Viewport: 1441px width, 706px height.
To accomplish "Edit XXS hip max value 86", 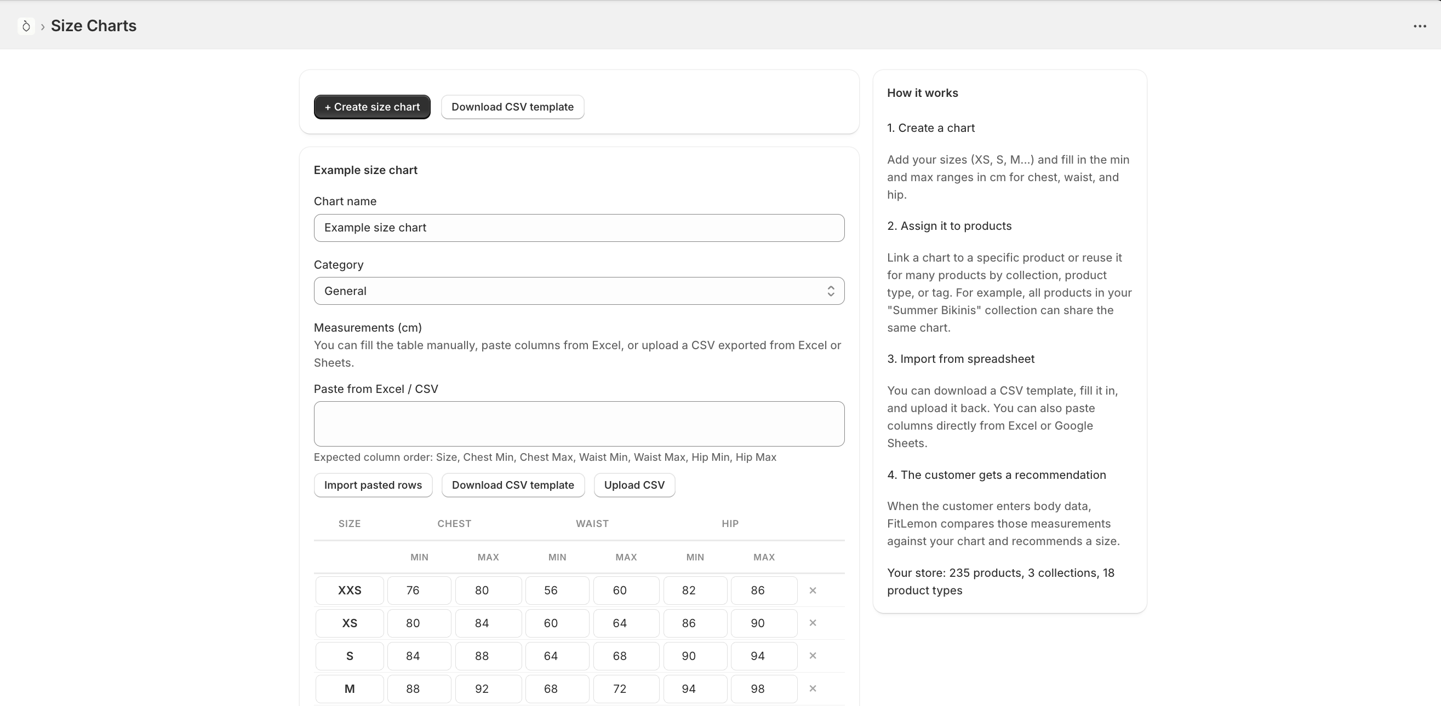I will point(764,591).
